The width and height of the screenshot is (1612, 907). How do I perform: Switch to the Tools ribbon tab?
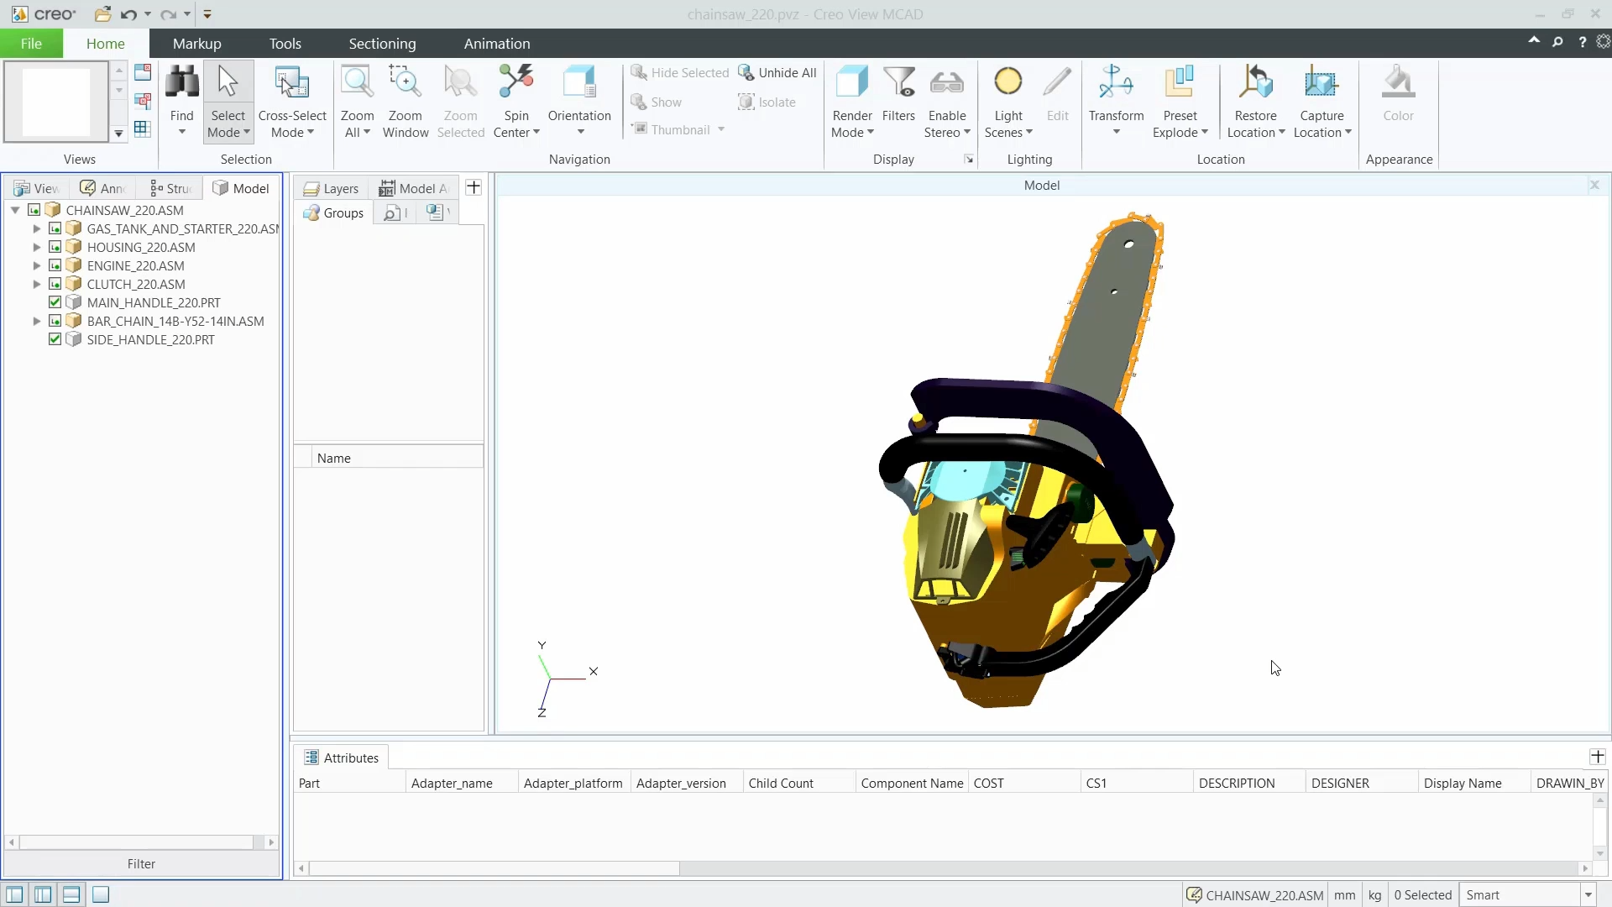point(285,44)
